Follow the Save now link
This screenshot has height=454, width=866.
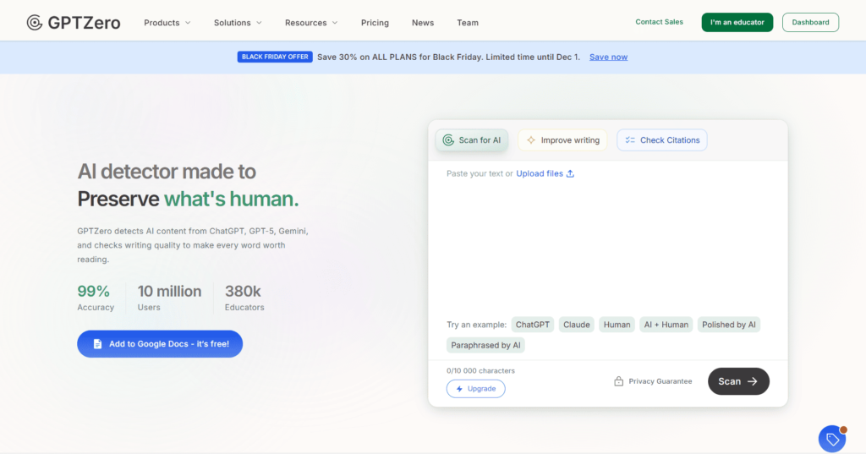pyautogui.click(x=608, y=57)
